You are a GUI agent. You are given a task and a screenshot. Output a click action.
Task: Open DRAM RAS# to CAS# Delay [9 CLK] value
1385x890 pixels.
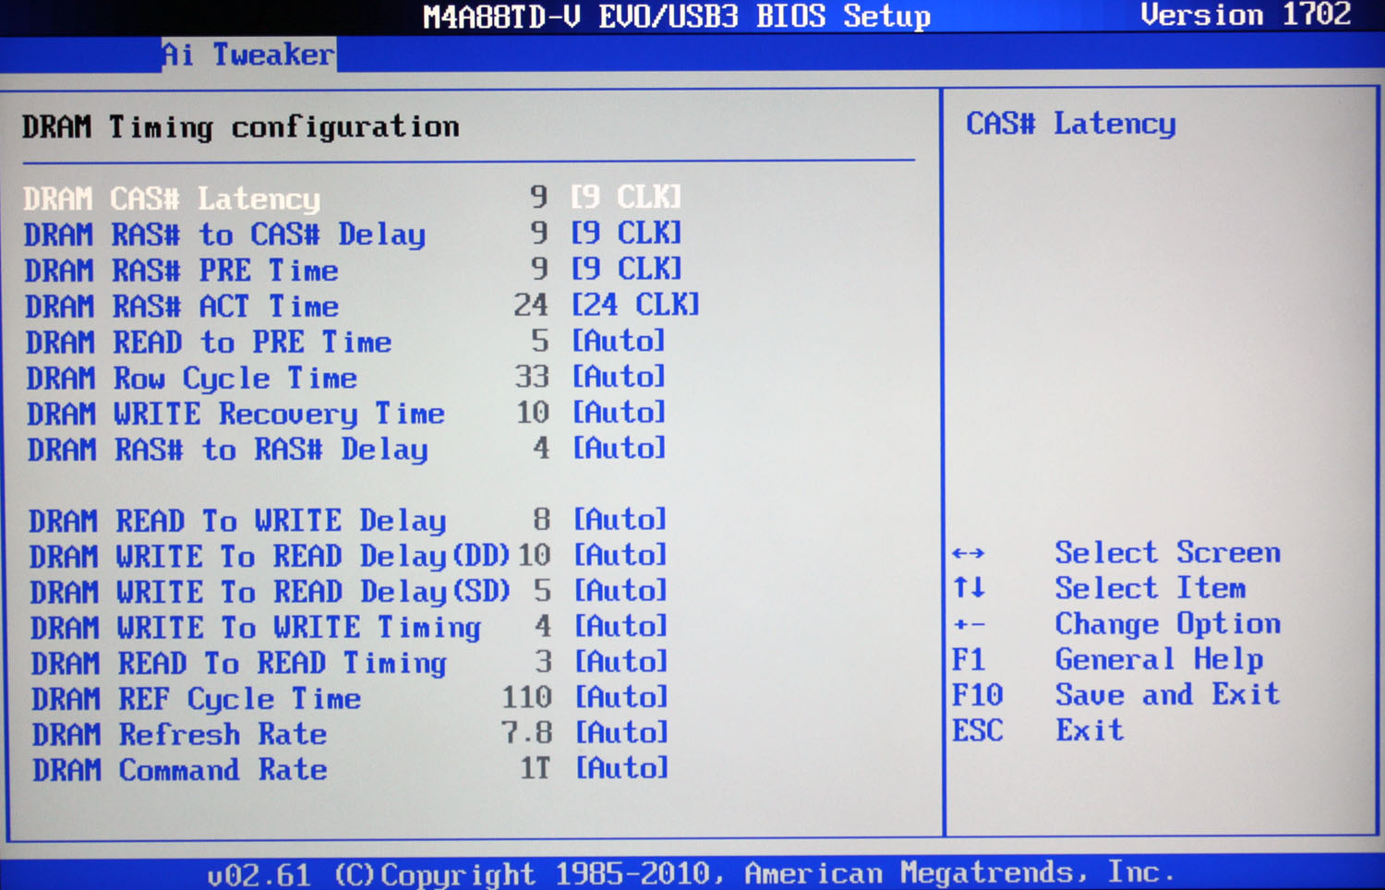(x=626, y=233)
